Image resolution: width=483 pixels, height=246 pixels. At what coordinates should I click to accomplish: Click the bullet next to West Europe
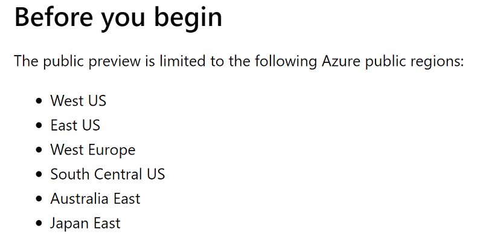[39, 150]
